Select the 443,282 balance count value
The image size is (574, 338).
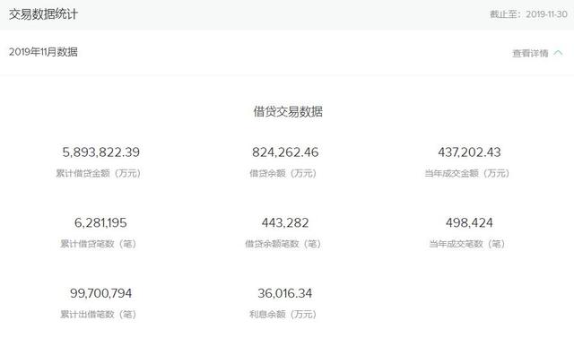285,222
